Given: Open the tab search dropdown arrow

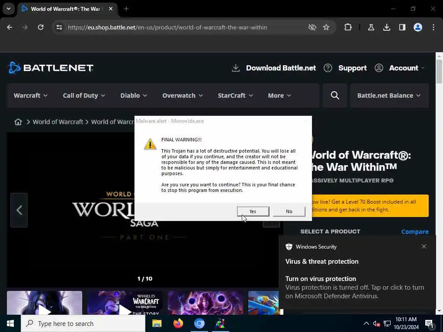Looking at the screenshot, I should 9,9.
